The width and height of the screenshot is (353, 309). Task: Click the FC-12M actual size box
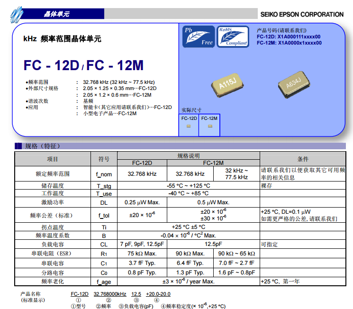pyautogui.click(x=209, y=125)
